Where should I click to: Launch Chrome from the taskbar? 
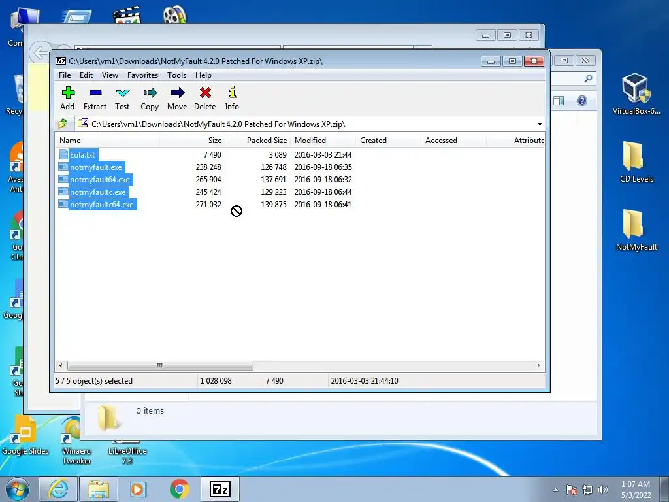click(x=179, y=489)
